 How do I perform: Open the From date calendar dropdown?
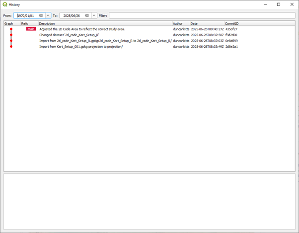(48, 15)
